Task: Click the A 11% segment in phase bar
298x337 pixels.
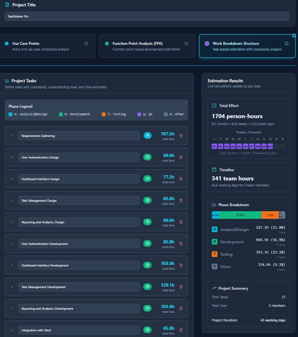Action: 216,215
